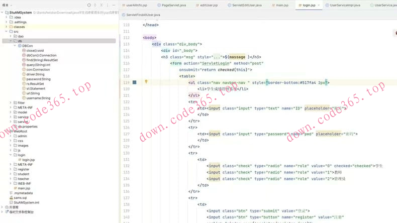The image size is (397, 223).
Task: Select the dbCon():Connection method
Action: pyautogui.click(x=41, y=55)
